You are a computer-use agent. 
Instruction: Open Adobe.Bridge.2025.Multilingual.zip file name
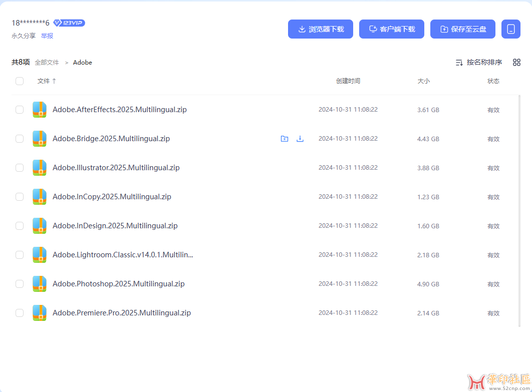[x=111, y=139]
